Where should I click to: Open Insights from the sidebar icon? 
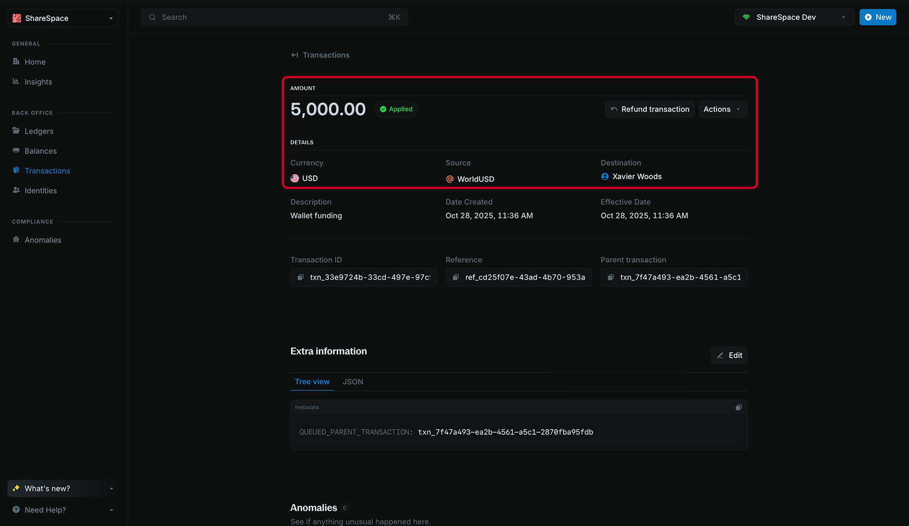(x=16, y=82)
